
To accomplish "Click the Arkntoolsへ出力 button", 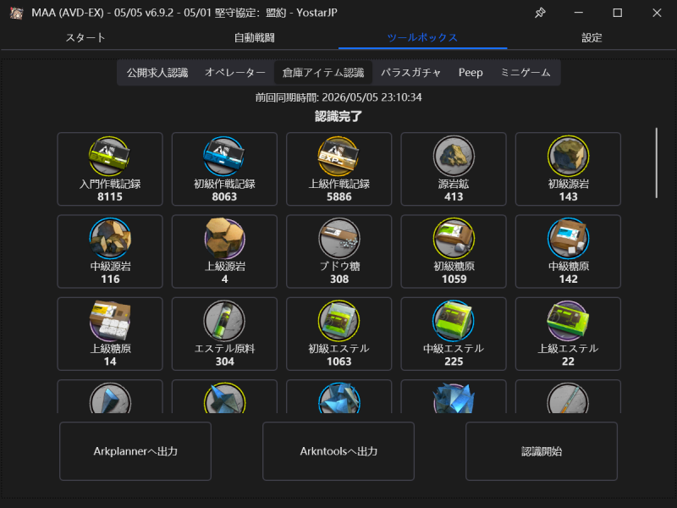I will (338, 451).
